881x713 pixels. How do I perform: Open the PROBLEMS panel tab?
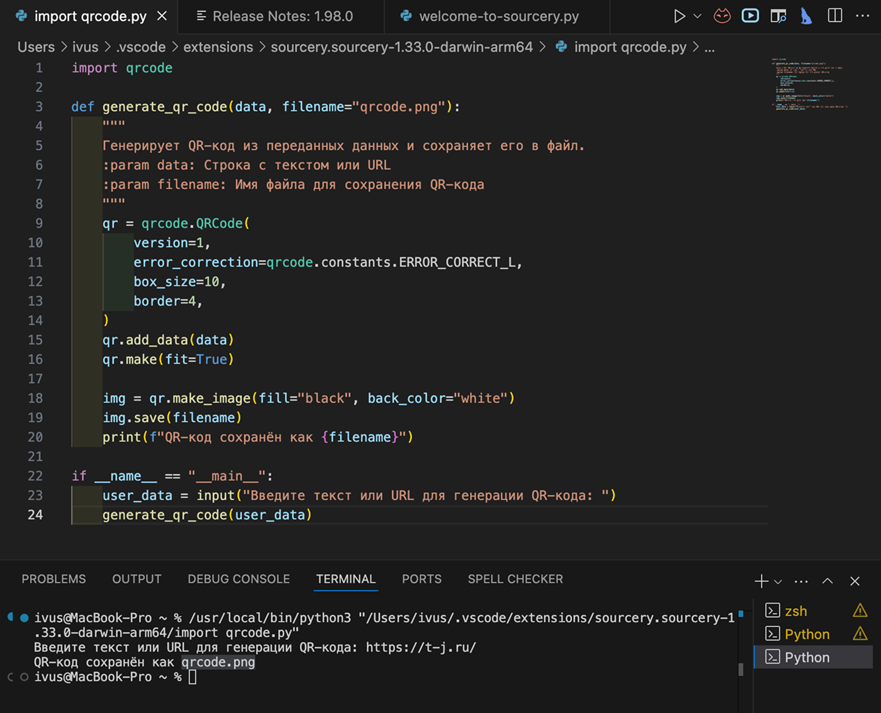pyautogui.click(x=53, y=579)
